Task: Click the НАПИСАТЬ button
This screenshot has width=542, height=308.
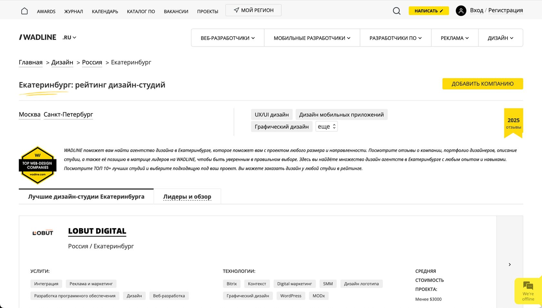Action: pyautogui.click(x=429, y=11)
